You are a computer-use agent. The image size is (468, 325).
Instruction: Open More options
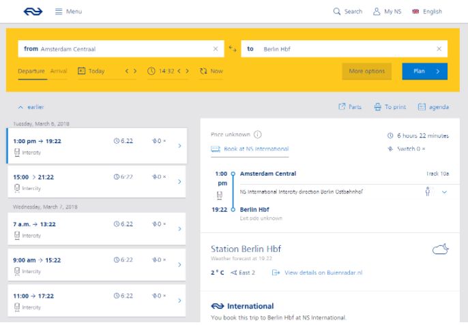coord(367,72)
